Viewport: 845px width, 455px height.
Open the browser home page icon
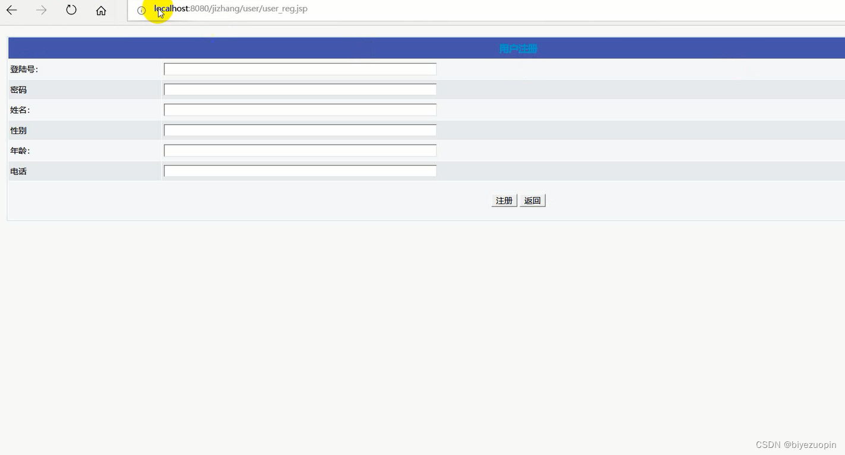tap(101, 10)
